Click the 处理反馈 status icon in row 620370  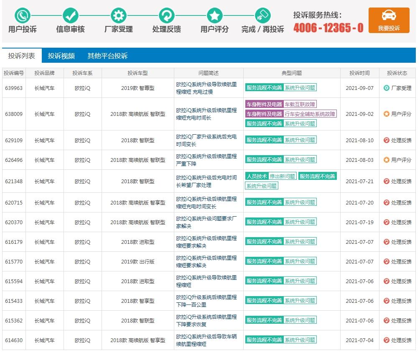[386, 222]
